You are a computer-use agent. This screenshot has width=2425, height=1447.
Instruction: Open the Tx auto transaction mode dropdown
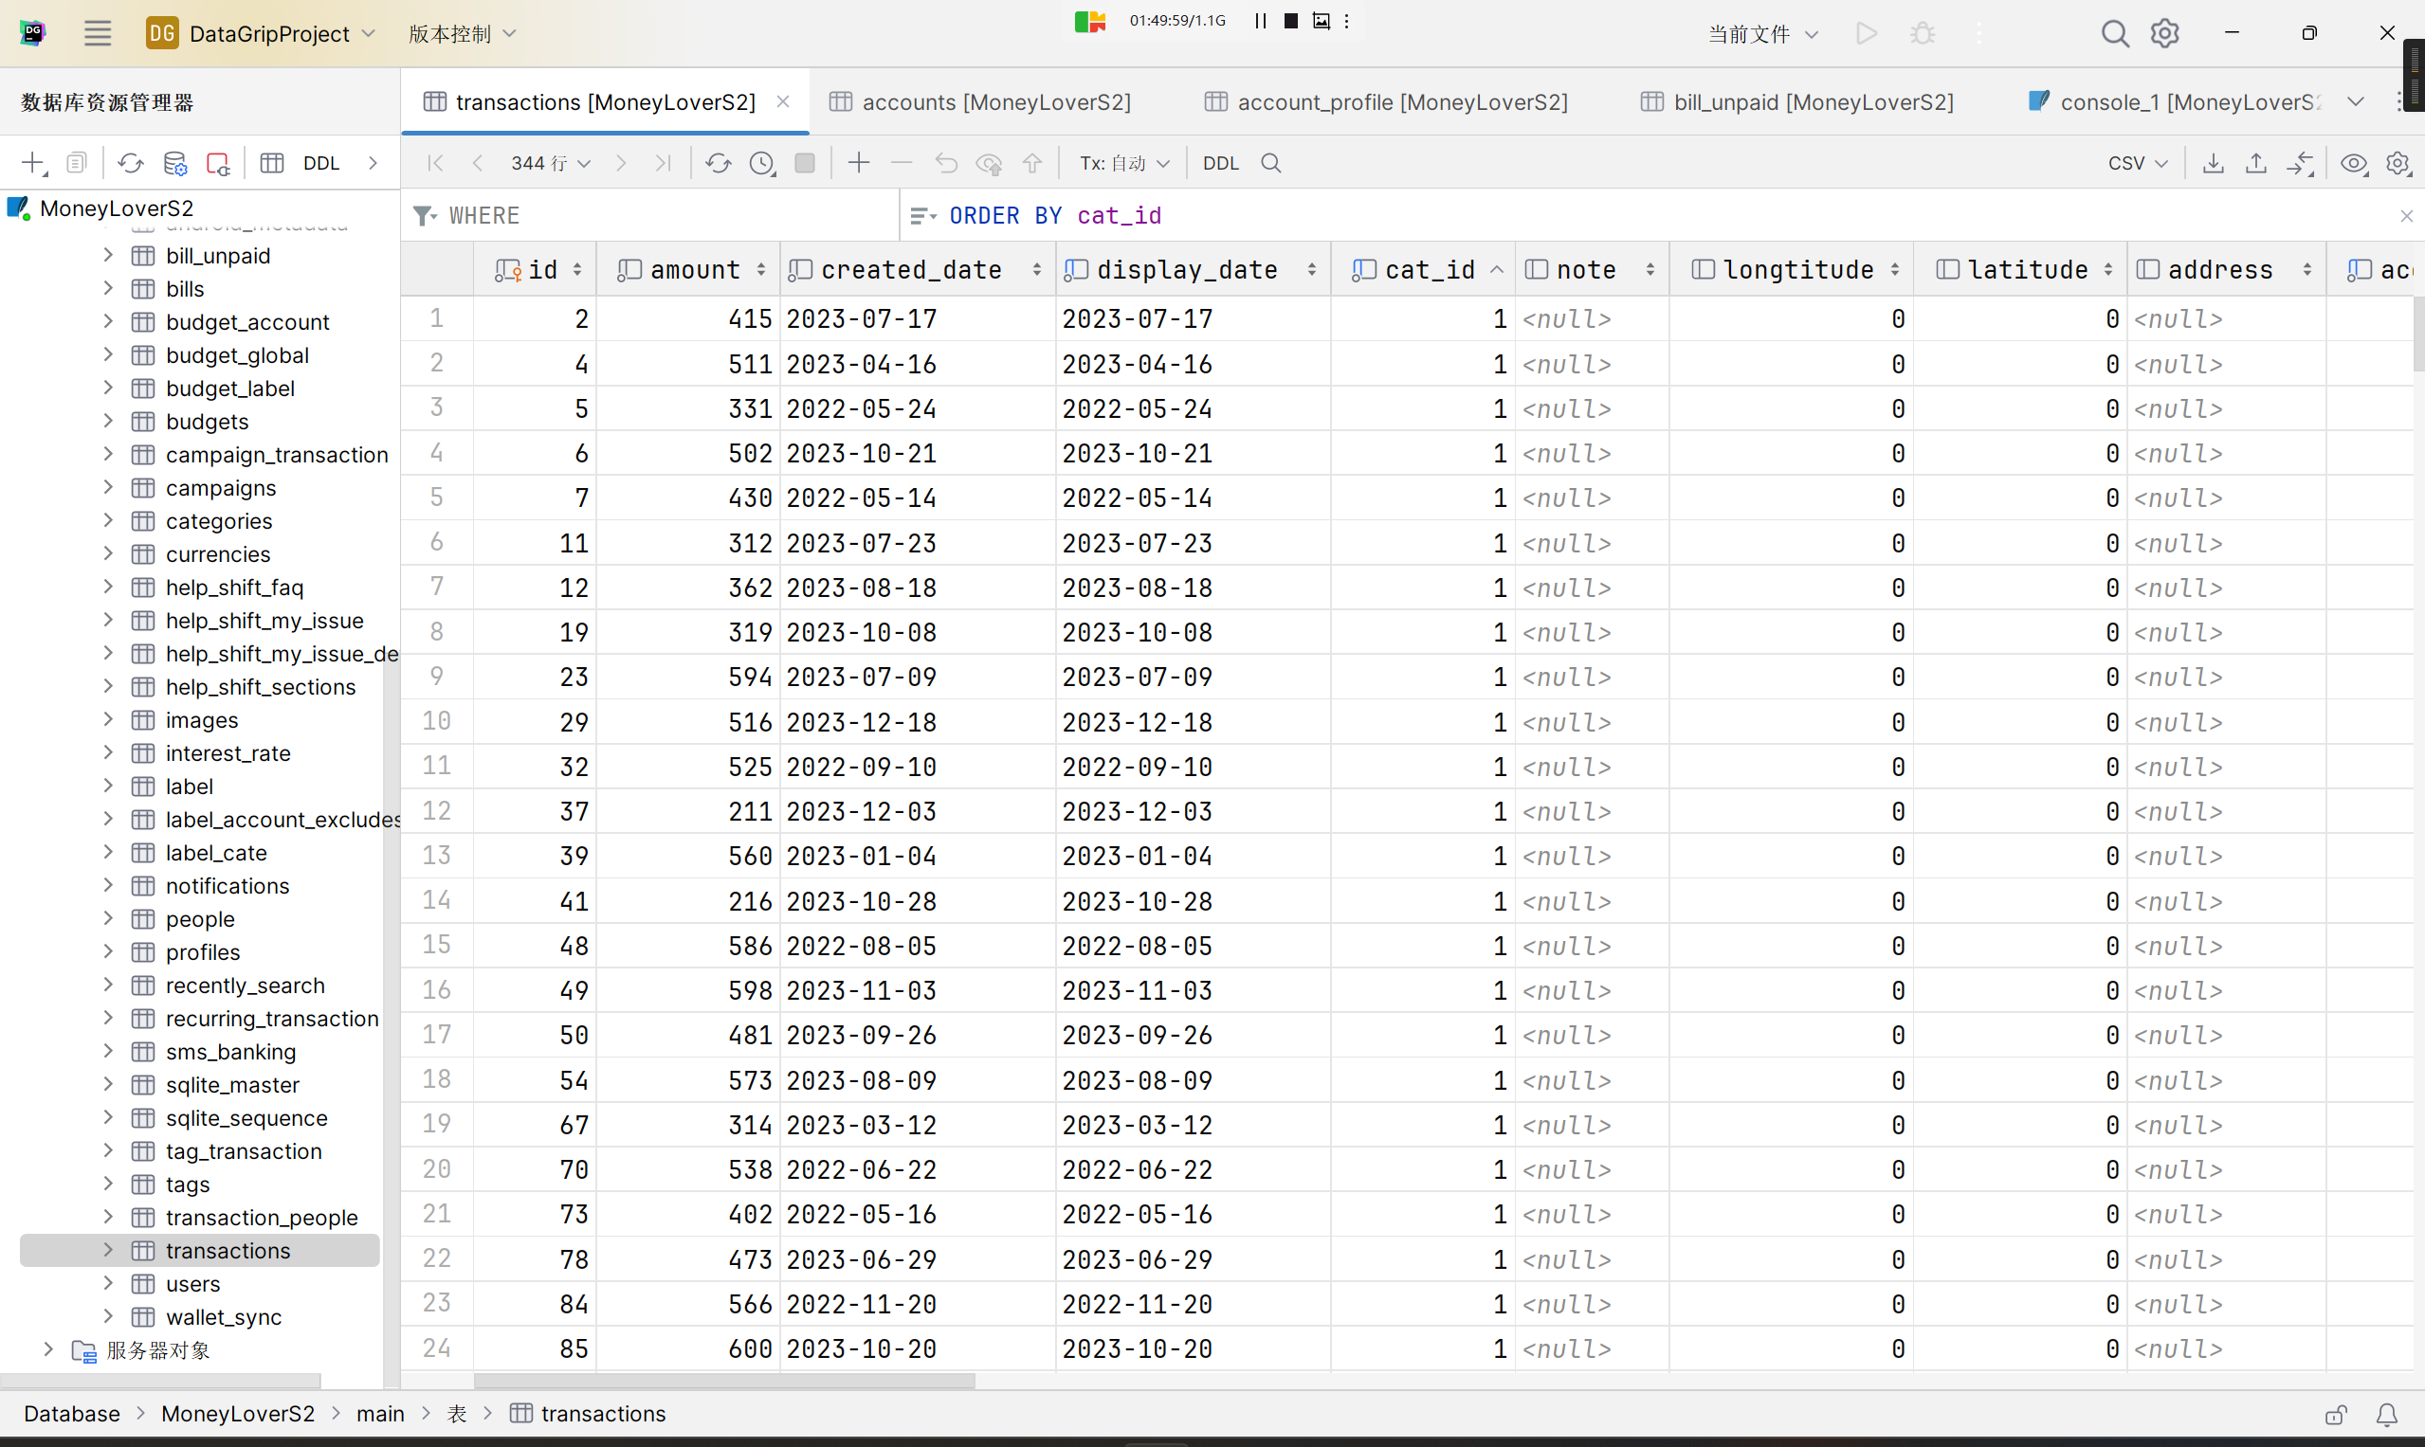(1123, 163)
